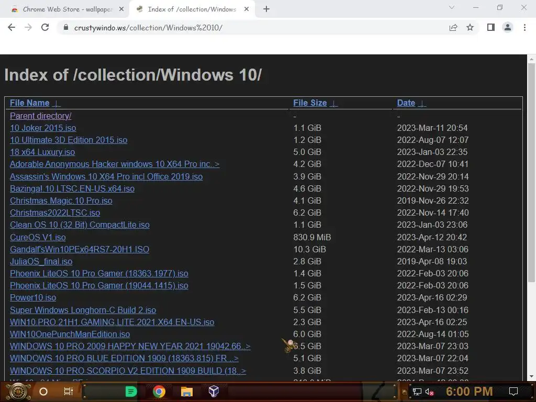Sort by File Size column
This screenshot has height=402, width=536.
pyautogui.click(x=310, y=103)
